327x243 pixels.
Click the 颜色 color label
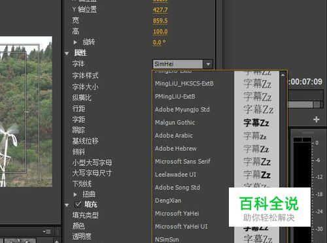pyautogui.click(x=78, y=226)
